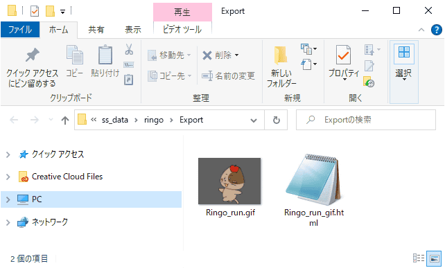Open address bar history dropdown chevron

point(254,120)
